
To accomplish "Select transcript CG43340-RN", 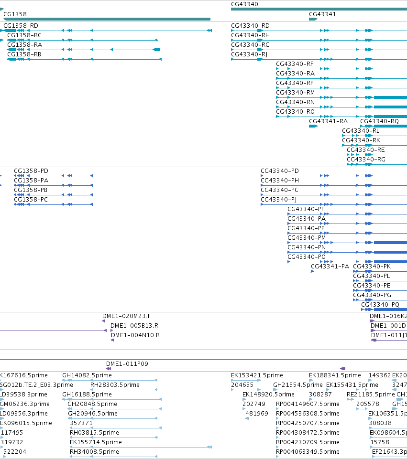I will coord(341,107).
